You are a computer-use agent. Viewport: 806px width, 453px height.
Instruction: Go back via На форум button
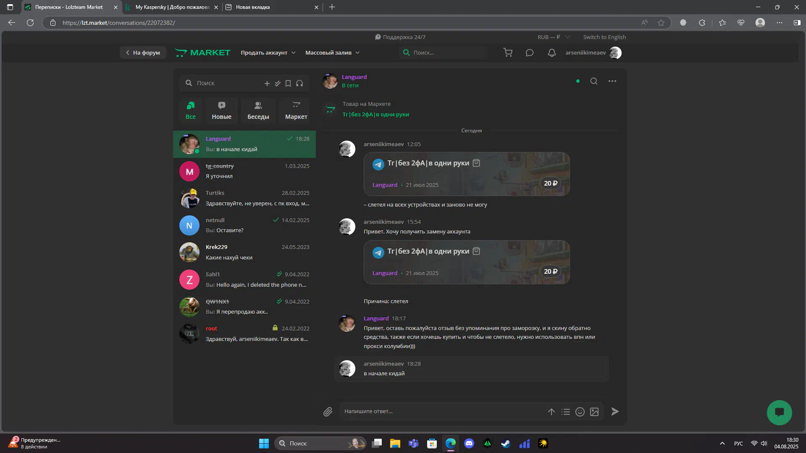[x=143, y=52]
